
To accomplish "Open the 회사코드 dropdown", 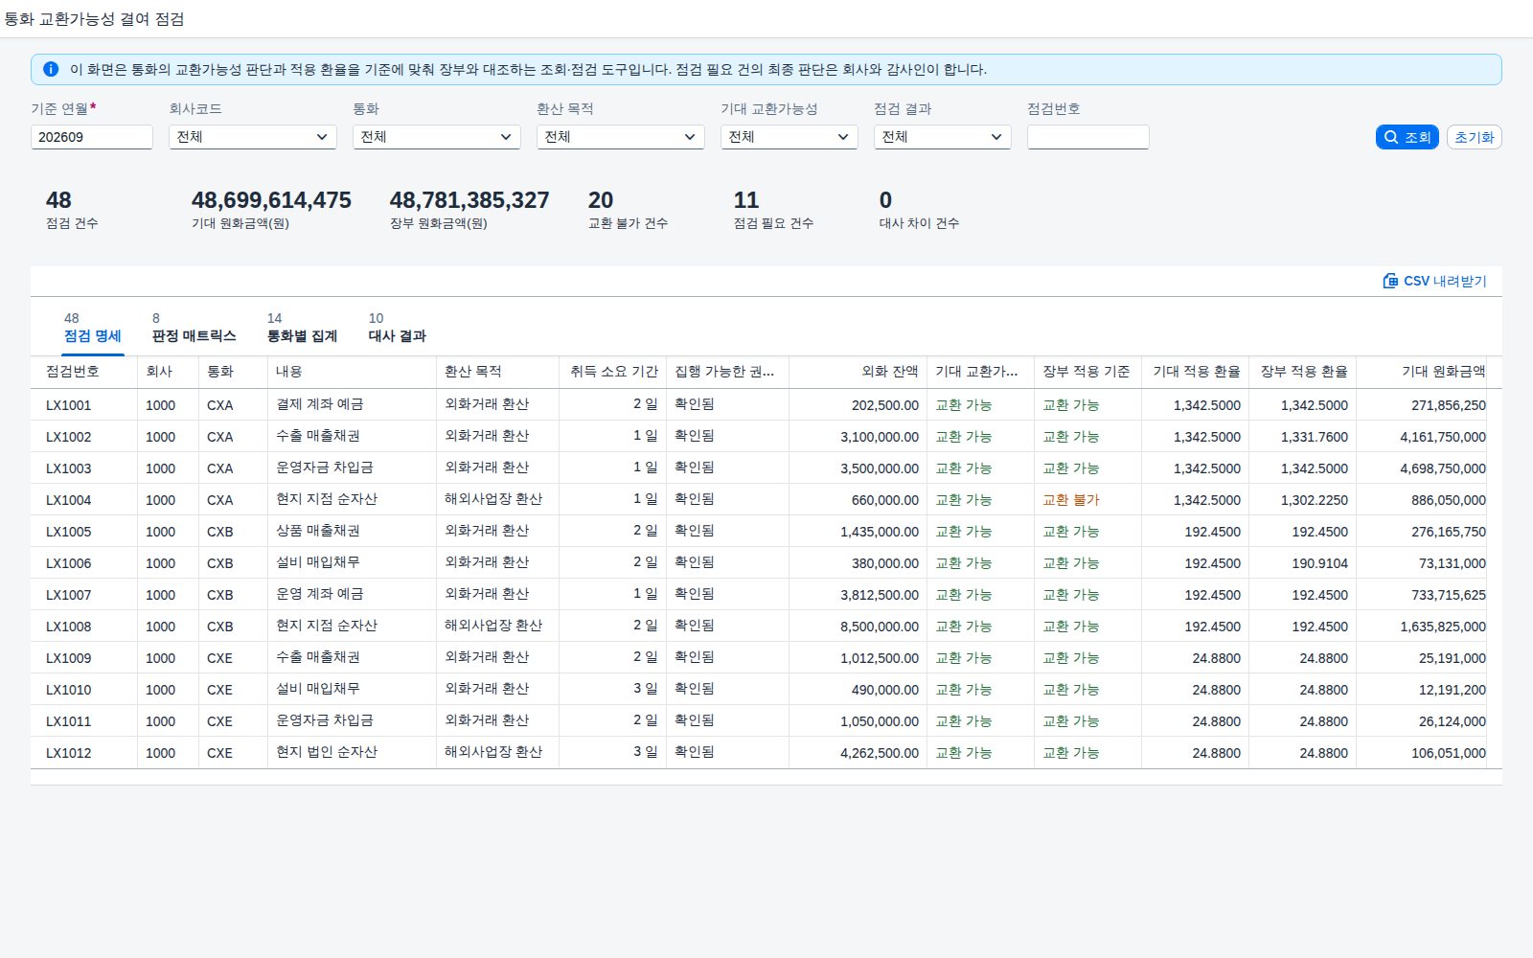I will point(253,137).
